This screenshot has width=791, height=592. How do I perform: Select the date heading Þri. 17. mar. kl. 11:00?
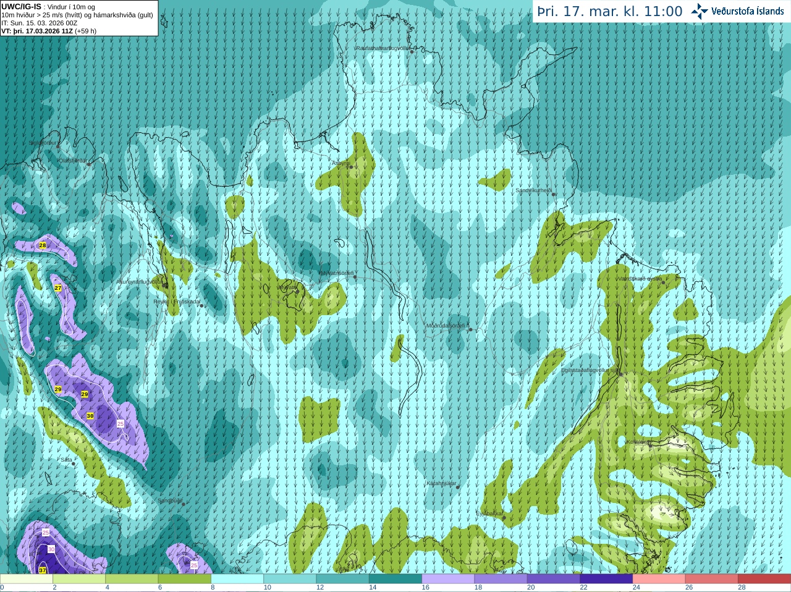coord(610,12)
